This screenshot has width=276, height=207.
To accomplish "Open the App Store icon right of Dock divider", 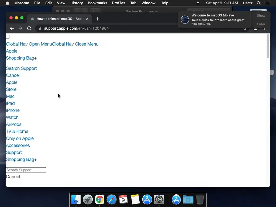I will [176, 200].
